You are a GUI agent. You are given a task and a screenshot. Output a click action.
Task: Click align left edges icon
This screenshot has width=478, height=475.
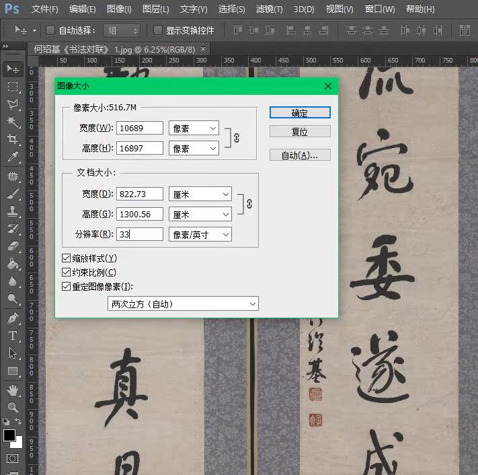[x=291, y=30]
